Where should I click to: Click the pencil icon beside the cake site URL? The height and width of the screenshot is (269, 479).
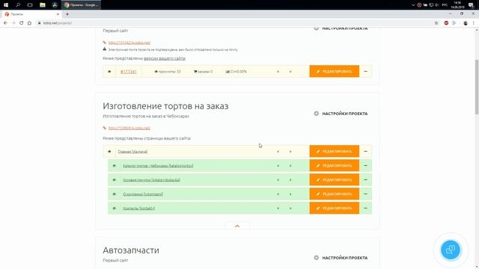pos(105,128)
